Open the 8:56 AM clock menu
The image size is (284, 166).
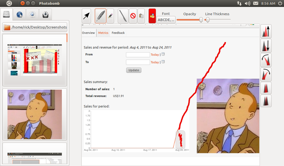click(x=268, y=3)
